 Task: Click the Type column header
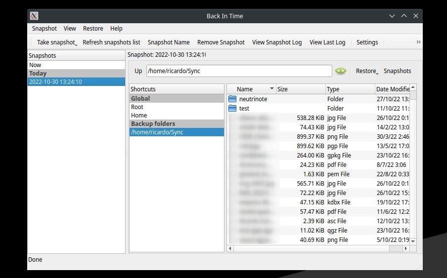tap(350, 89)
